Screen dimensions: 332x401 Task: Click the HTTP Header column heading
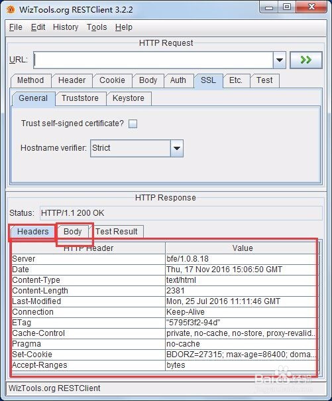(x=89, y=248)
